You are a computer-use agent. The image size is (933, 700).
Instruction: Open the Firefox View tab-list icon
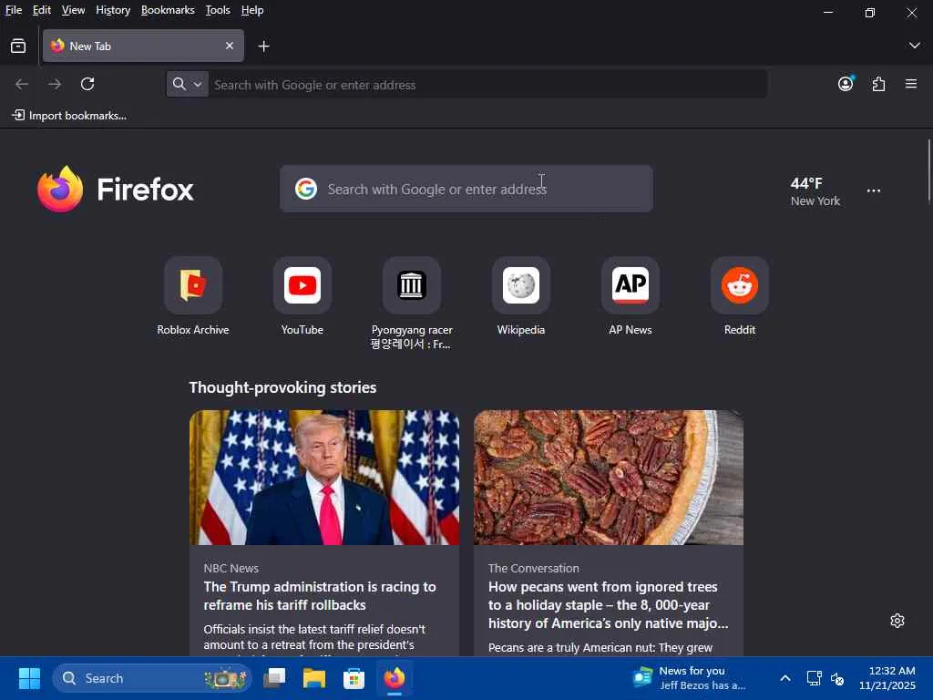pyautogui.click(x=18, y=46)
